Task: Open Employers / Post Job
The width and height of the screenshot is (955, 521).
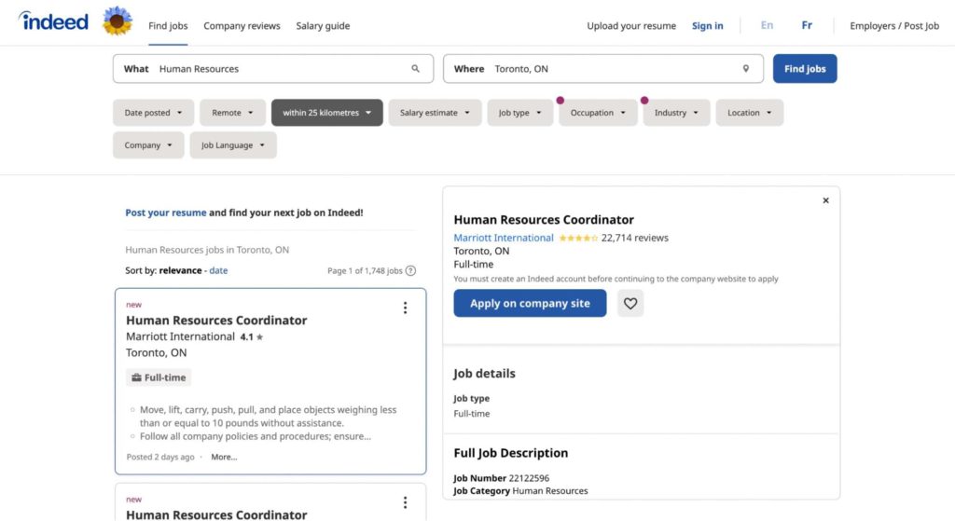Action: coord(894,25)
